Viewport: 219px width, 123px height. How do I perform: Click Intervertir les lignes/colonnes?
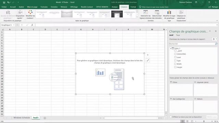(145, 14)
